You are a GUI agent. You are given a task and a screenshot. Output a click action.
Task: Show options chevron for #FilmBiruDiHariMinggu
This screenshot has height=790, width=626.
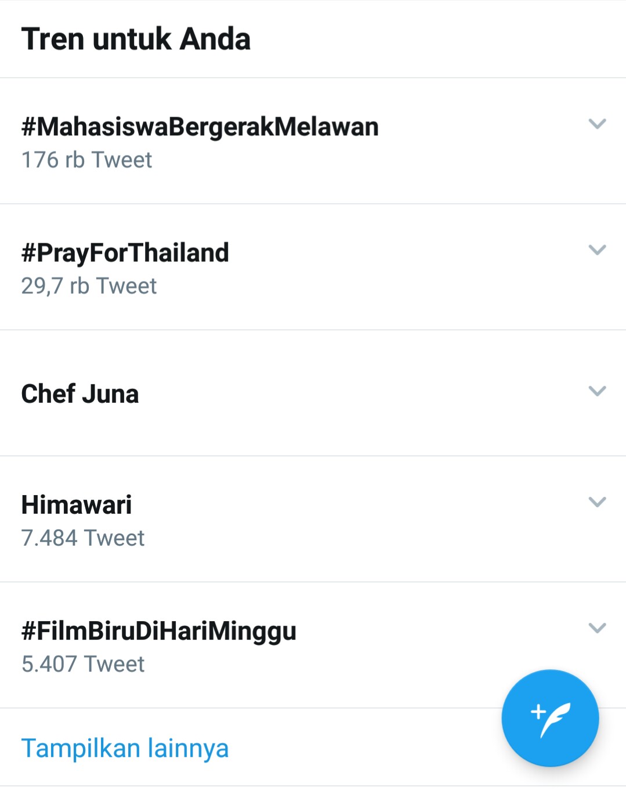tap(597, 627)
